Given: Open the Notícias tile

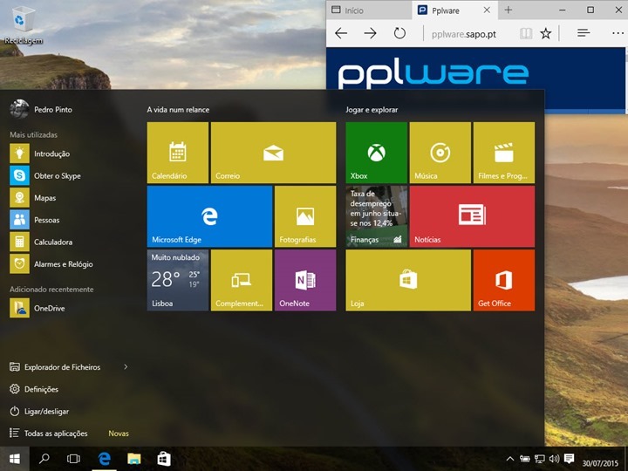Looking at the screenshot, I should 472,216.
